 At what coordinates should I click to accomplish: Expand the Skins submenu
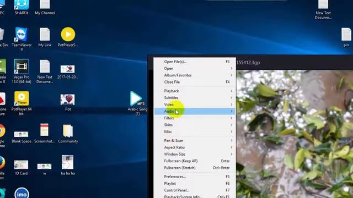point(195,125)
